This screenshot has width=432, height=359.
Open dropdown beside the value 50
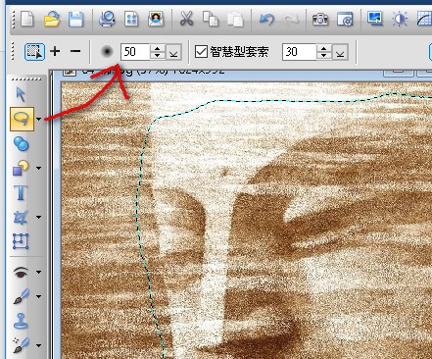173,52
